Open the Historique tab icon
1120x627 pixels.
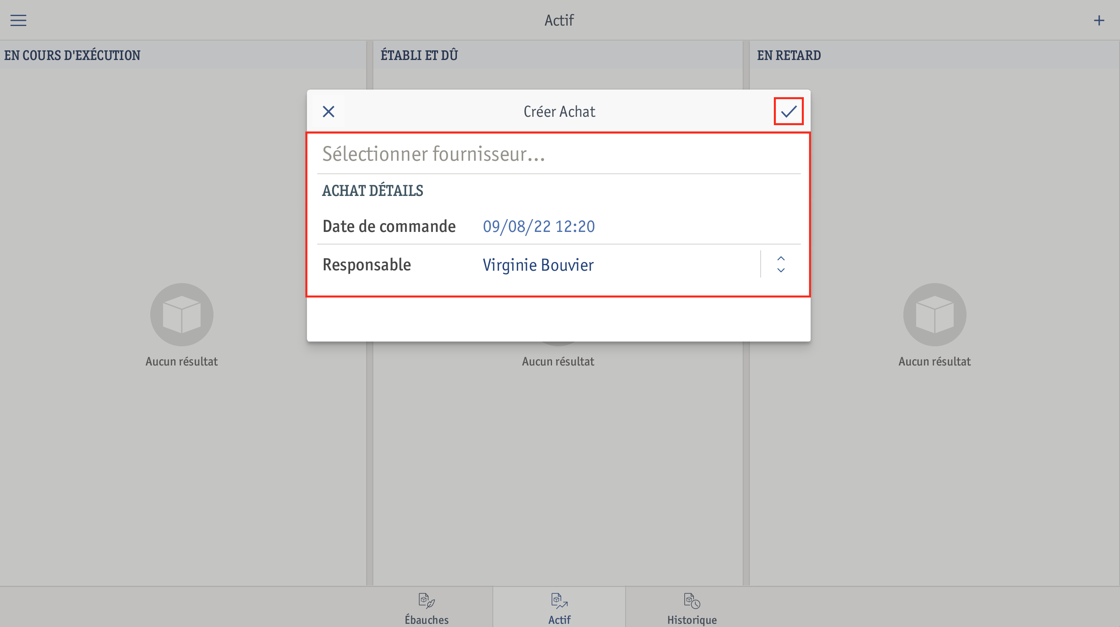click(692, 601)
